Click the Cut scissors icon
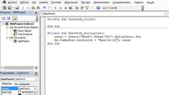This screenshot has height=95, width=169. coord(23,8)
